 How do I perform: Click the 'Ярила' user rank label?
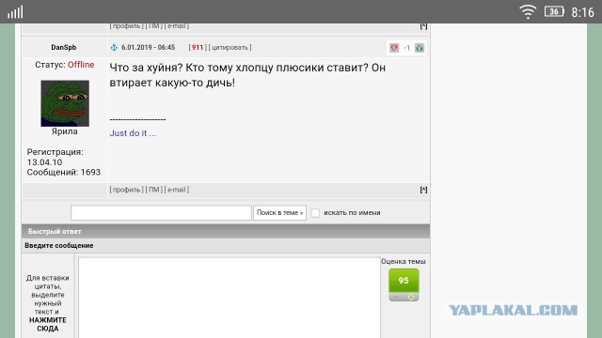(65, 131)
